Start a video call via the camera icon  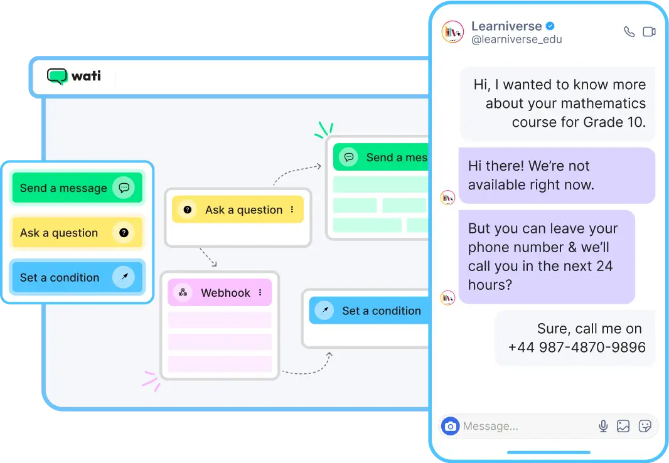tap(649, 31)
